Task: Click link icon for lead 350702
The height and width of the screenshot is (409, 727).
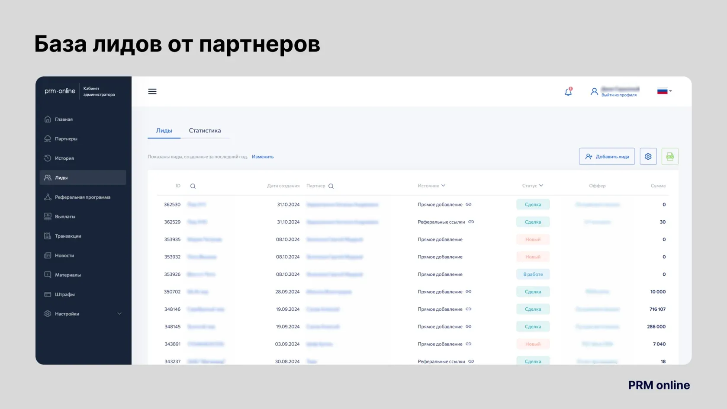Action: click(469, 292)
